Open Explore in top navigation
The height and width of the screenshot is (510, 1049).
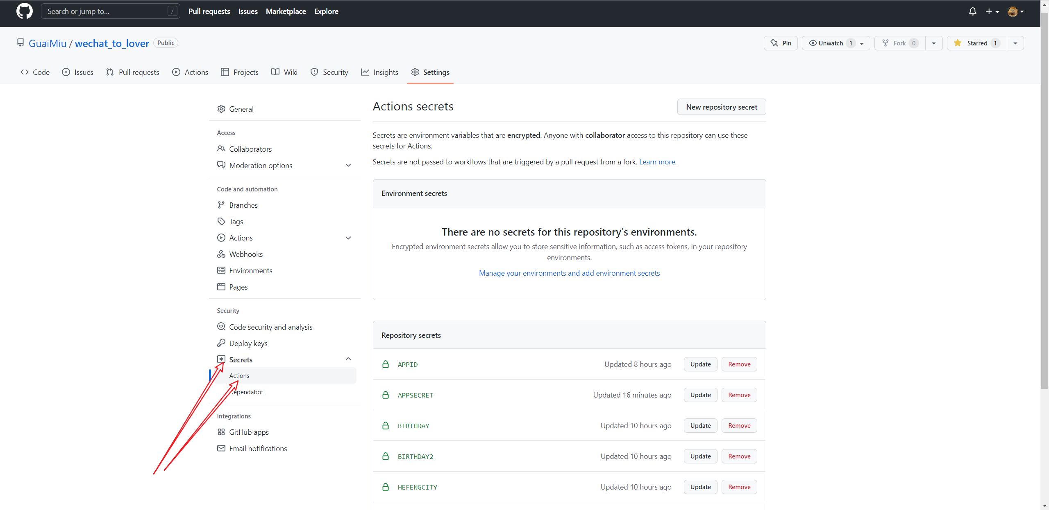326,11
